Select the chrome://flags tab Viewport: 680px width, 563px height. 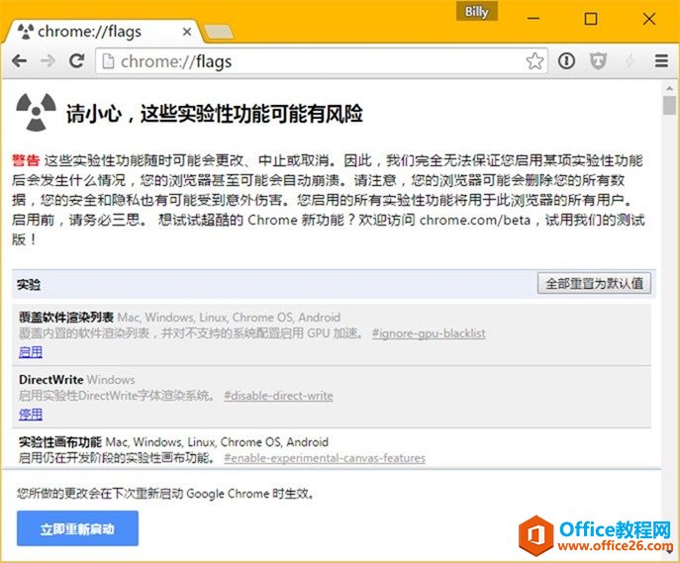(102, 32)
